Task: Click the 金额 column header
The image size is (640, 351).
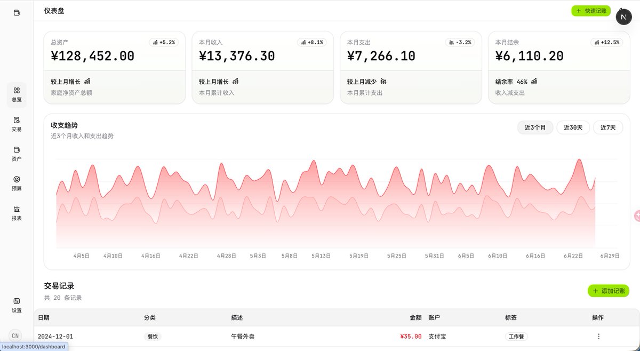Action: point(415,317)
